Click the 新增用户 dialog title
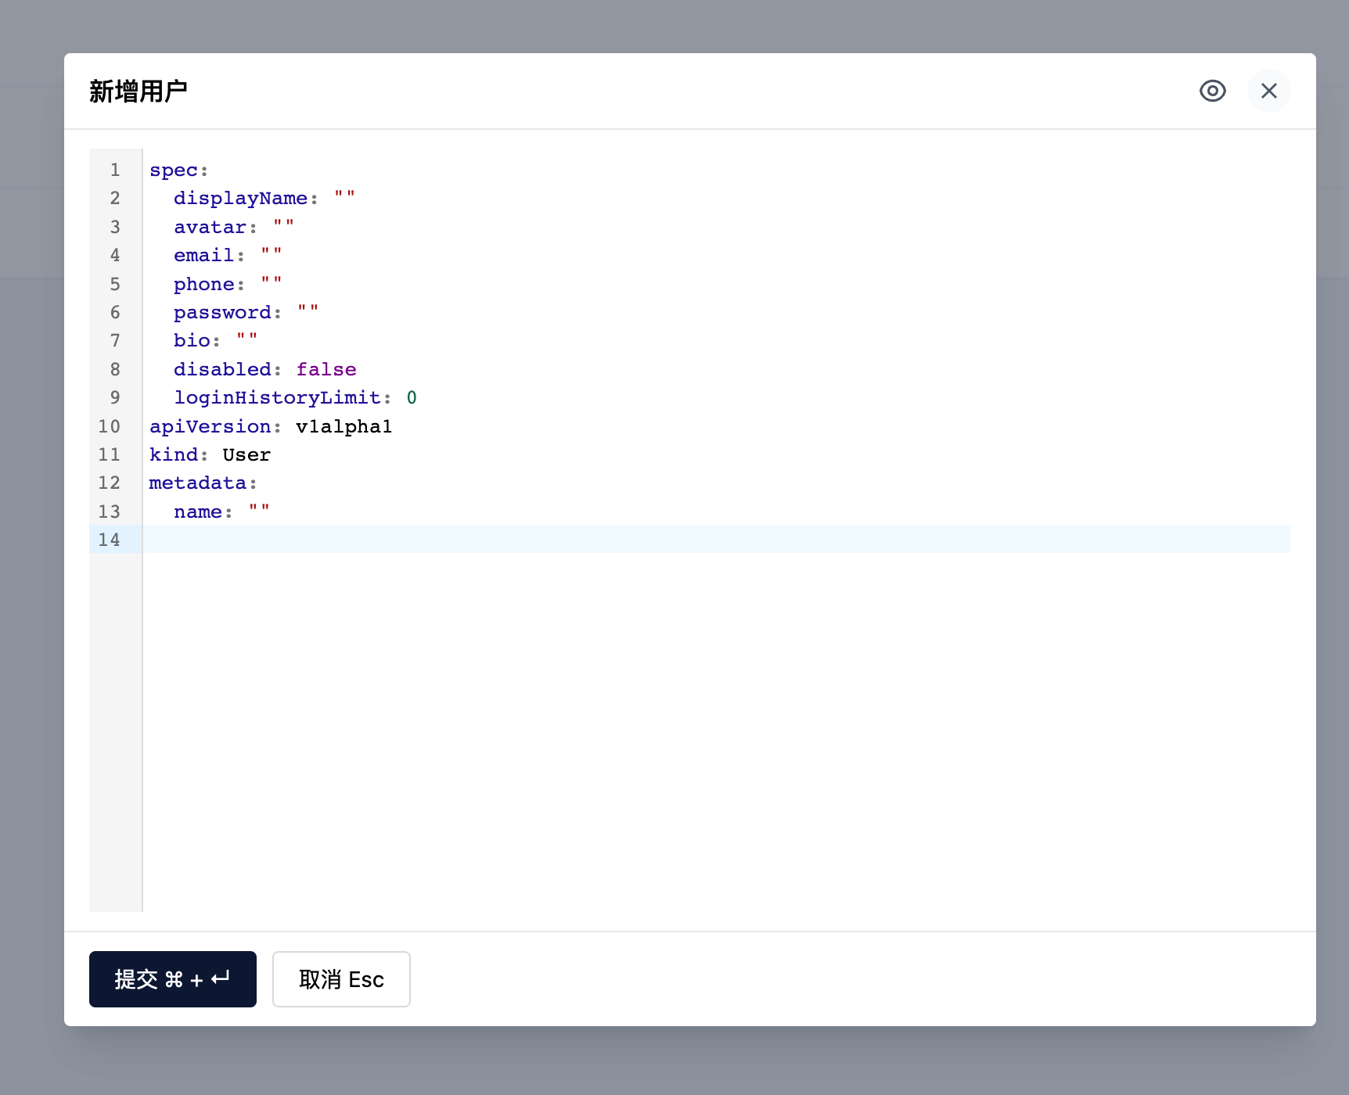The width and height of the screenshot is (1349, 1095). click(138, 92)
